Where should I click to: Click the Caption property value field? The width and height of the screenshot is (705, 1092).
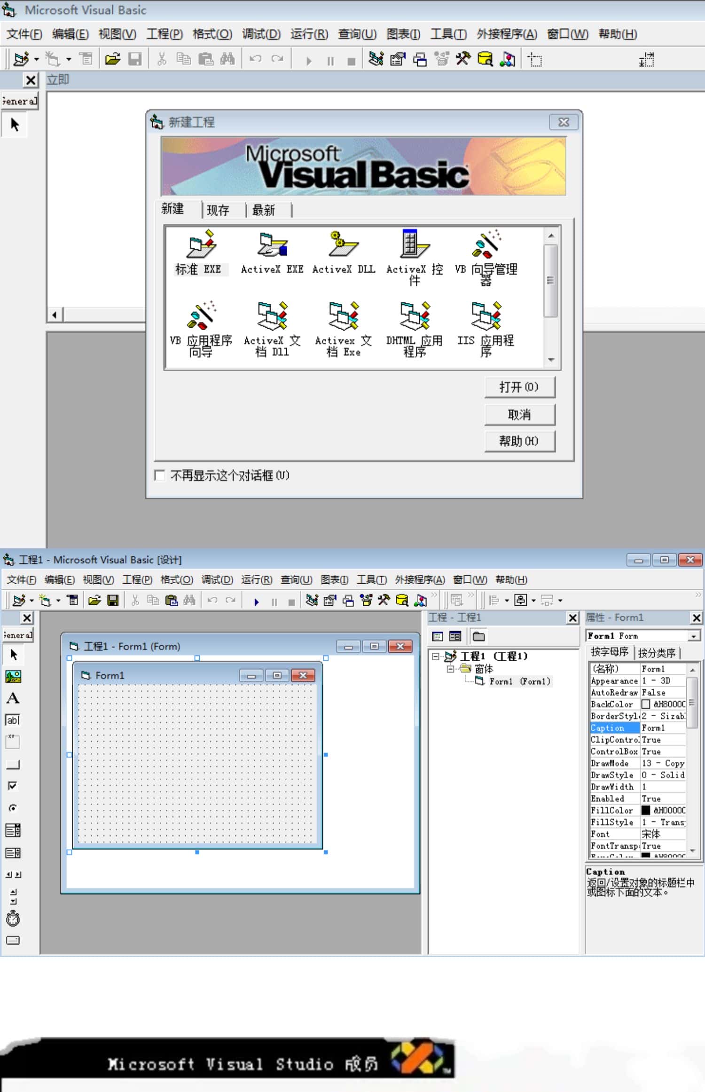point(663,728)
